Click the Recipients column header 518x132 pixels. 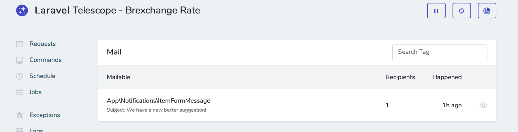pos(400,77)
